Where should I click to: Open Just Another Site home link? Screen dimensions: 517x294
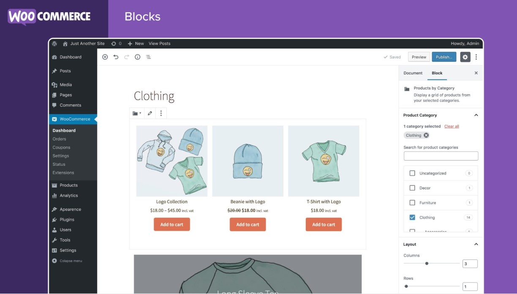[x=84, y=44]
